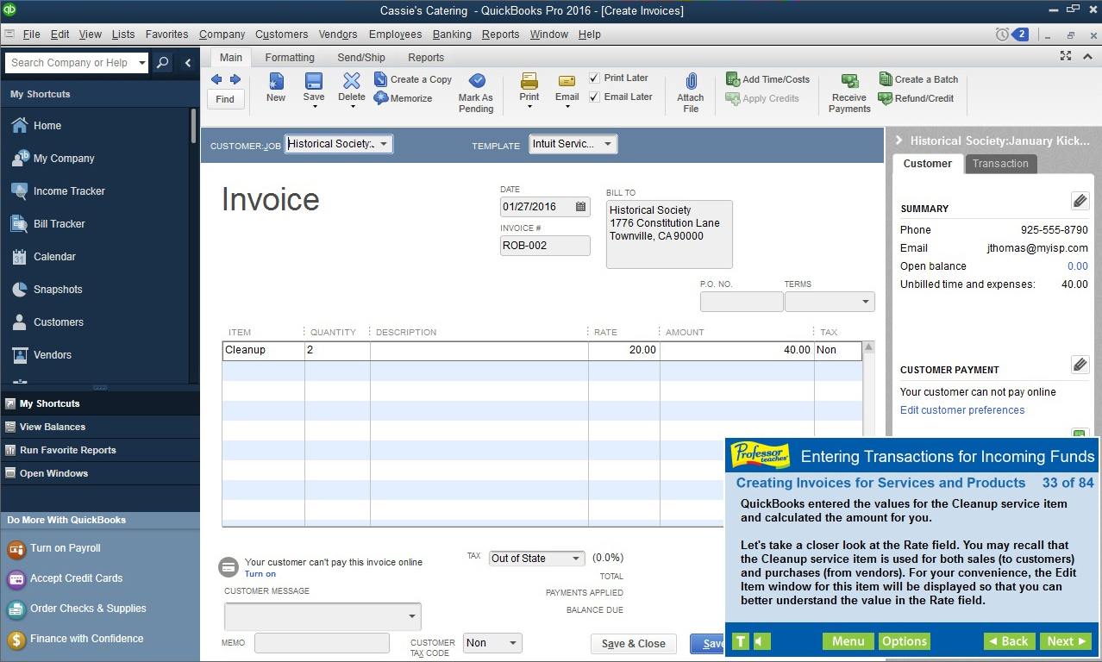This screenshot has width=1102, height=662.
Task: Click the Add Time/Costs icon
Action: click(766, 78)
